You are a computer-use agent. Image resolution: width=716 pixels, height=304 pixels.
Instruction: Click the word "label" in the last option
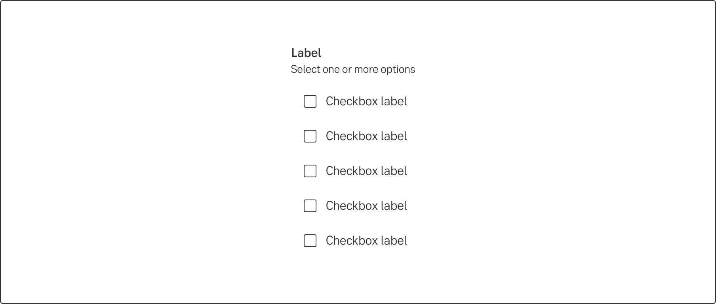tap(394, 241)
